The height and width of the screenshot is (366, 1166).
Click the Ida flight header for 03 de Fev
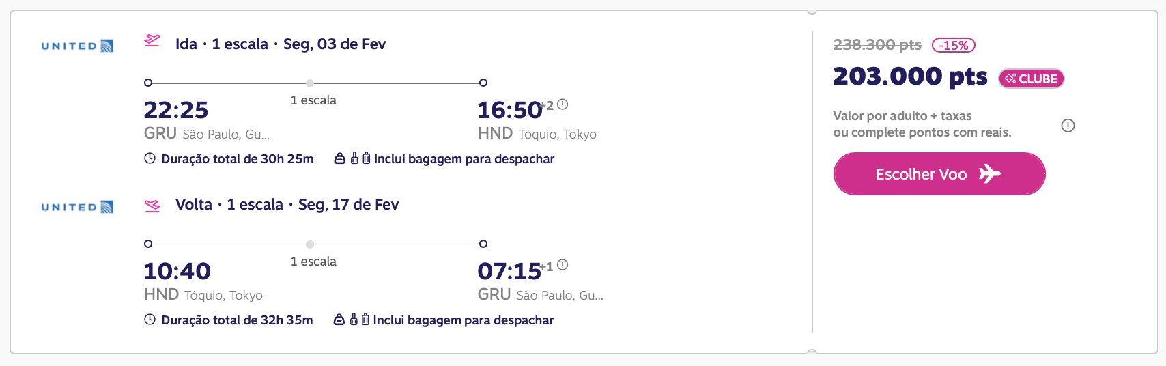[281, 44]
